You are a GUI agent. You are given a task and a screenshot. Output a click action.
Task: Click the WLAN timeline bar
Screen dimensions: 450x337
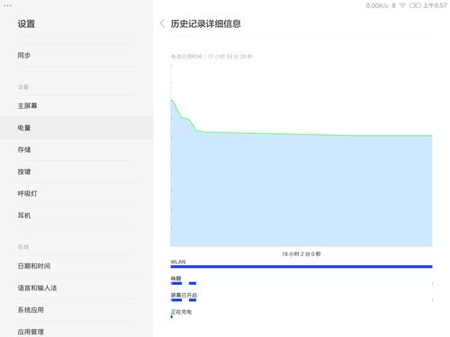pos(301,266)
